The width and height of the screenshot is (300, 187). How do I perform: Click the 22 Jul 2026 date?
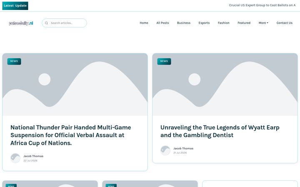[x=30, y=161]
